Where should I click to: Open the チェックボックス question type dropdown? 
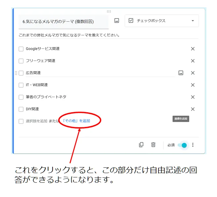[161, 21]
